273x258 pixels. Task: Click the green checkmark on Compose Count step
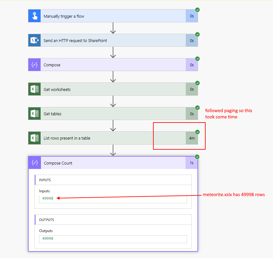pos(197,157)
